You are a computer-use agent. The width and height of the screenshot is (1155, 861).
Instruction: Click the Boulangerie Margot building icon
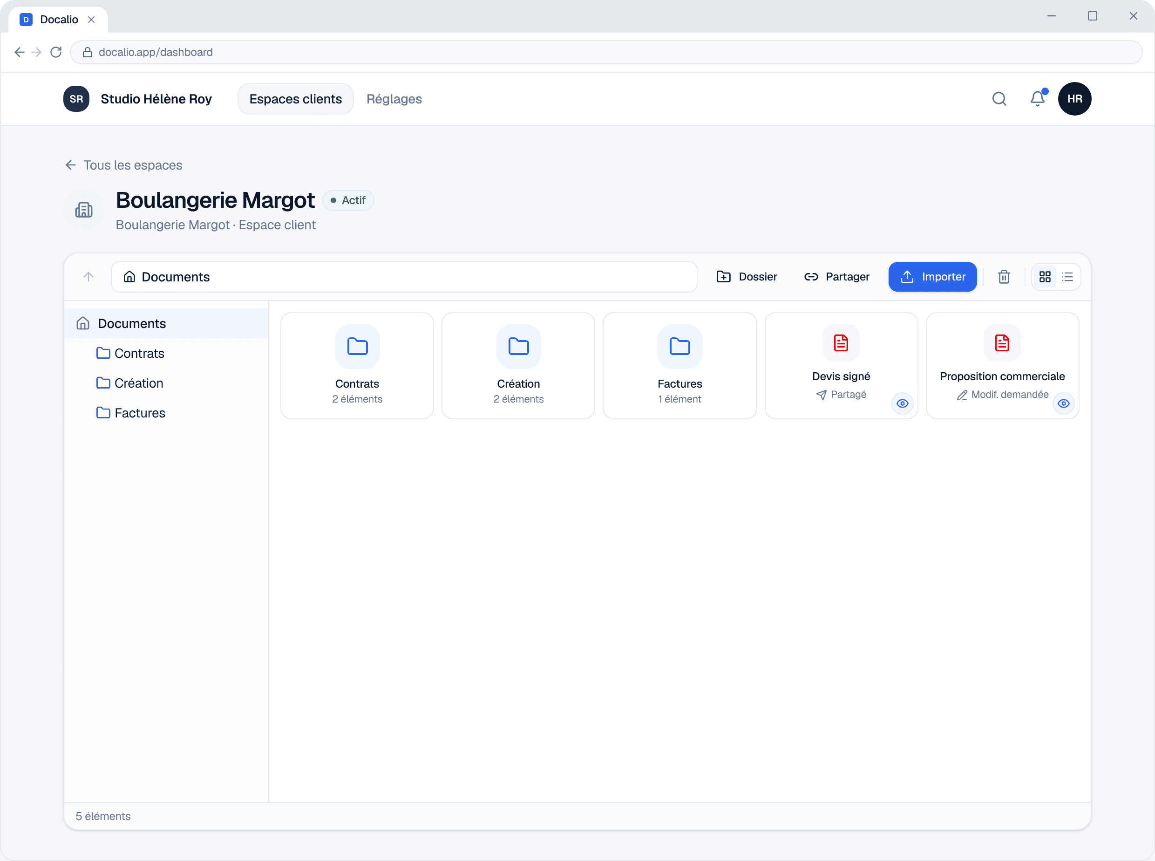[x=83, y=210]
